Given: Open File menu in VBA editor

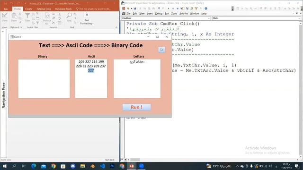Looking at the screenshot, I should (x=128, y=14).
